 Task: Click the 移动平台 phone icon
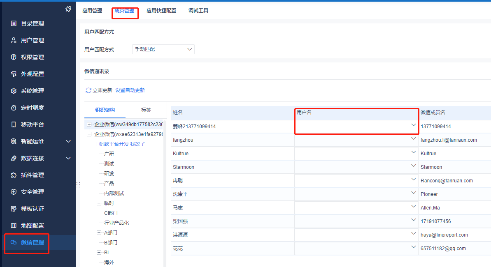(14, 124)
